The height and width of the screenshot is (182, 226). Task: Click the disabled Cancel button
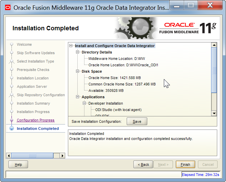(208, 165)
